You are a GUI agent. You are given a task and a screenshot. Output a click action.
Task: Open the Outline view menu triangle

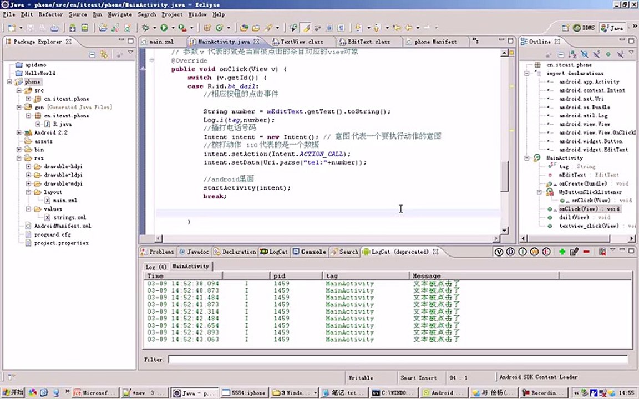pos(632,52)
